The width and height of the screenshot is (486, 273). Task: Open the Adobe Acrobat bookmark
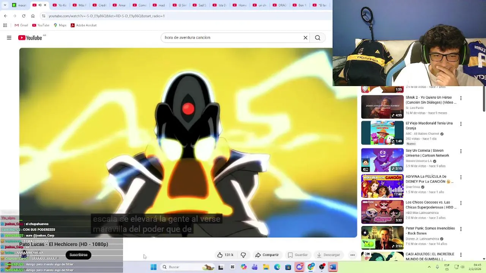[84, 25]
